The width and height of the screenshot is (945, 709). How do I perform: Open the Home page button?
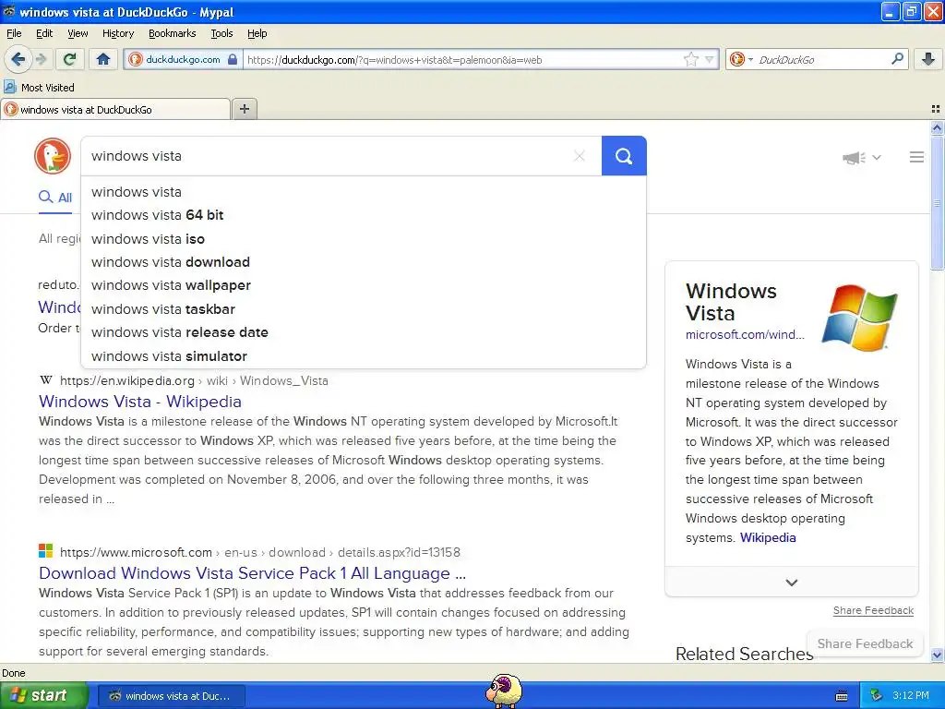[x=103, y=59]
